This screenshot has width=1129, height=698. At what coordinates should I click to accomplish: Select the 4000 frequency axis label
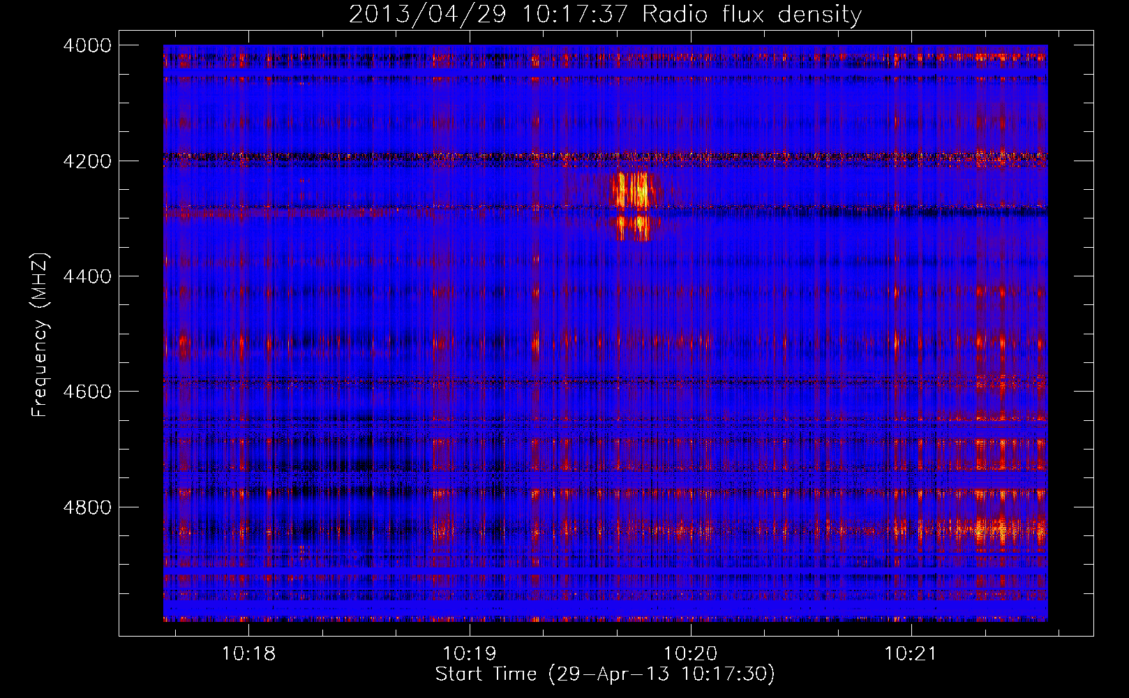pos(87,45)
